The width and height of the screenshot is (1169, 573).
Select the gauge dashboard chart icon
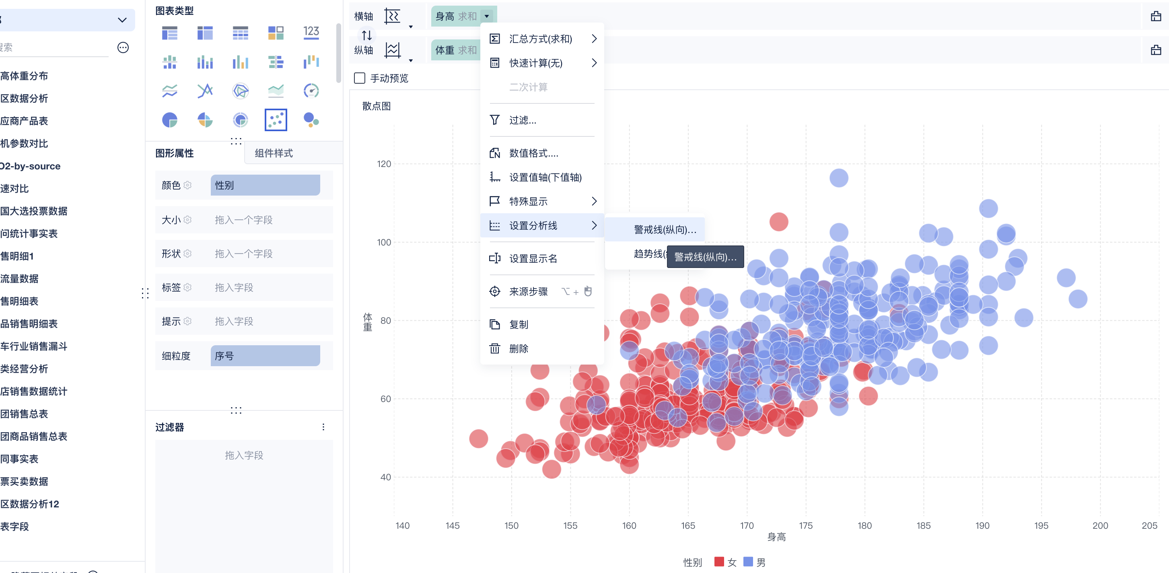(311, 91)
